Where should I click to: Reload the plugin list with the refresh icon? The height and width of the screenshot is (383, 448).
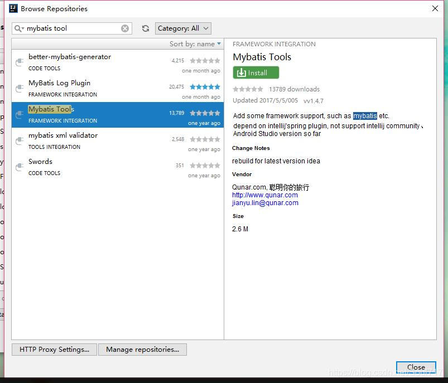[x=146, y=28]
